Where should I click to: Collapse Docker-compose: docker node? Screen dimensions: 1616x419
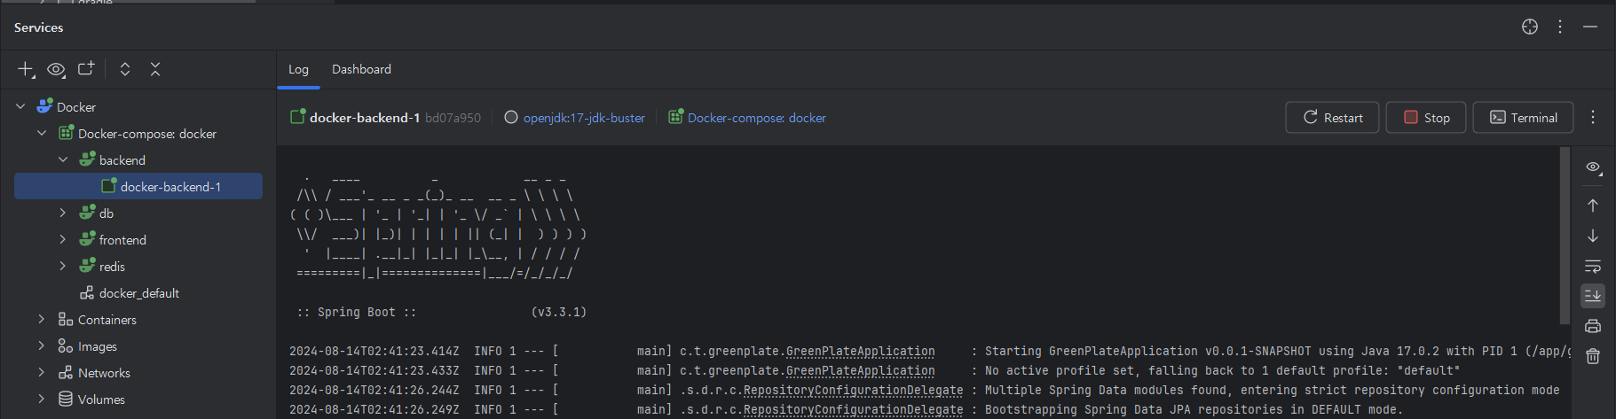pyautogui.click(x=42, y=133)
